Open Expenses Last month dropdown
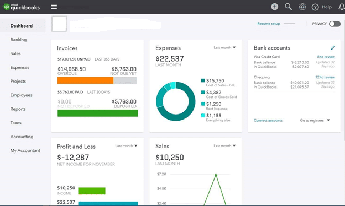 click(224, 47)
